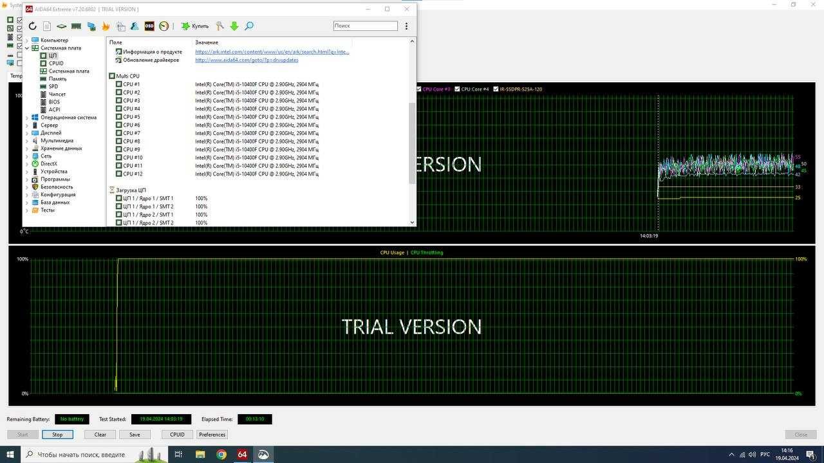The image size is (824, 463).
Task: Select ACPI in the tree
Action: point(54,109)
